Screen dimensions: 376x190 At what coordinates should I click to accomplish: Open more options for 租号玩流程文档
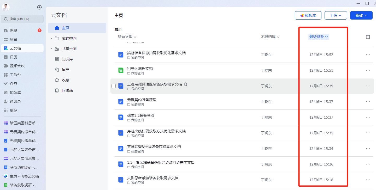point(368,70)
